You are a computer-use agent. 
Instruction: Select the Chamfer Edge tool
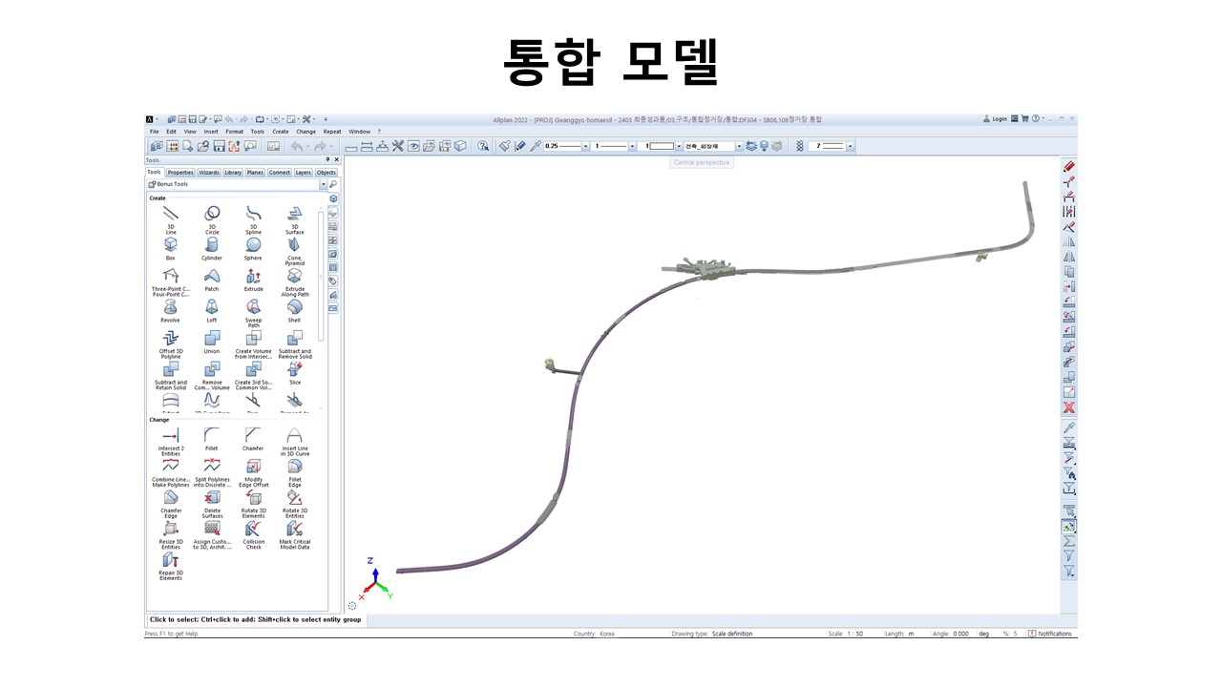point(171,505)
